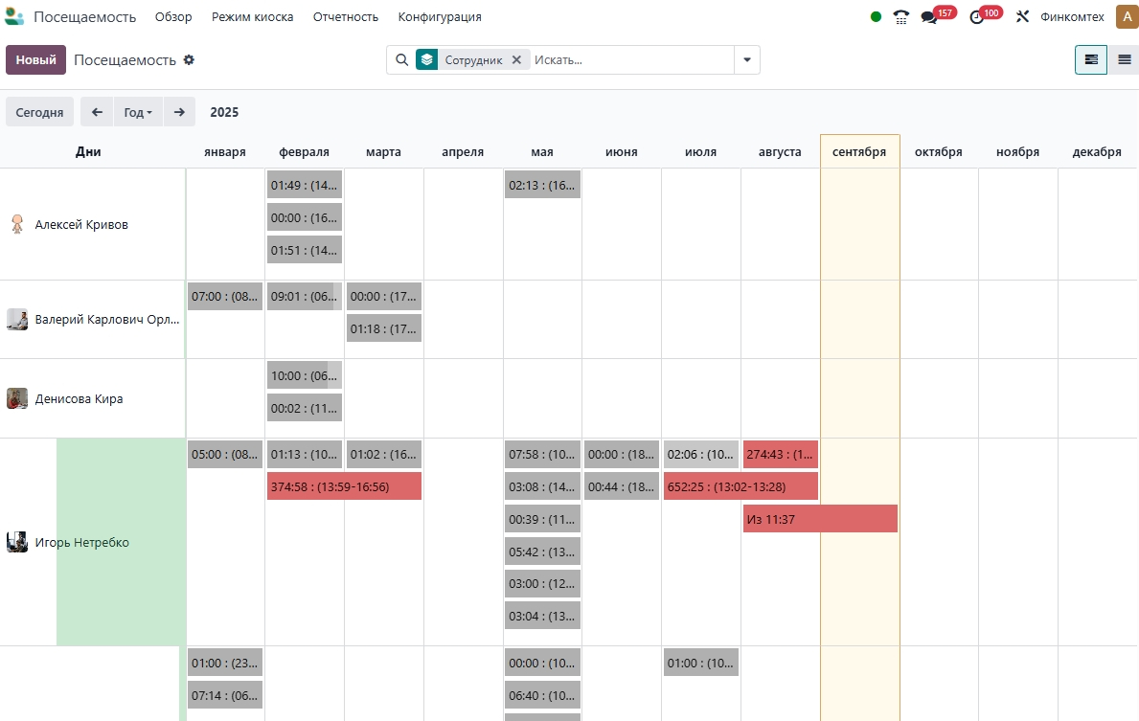Click the Attendance app logo

click(14, 17)
